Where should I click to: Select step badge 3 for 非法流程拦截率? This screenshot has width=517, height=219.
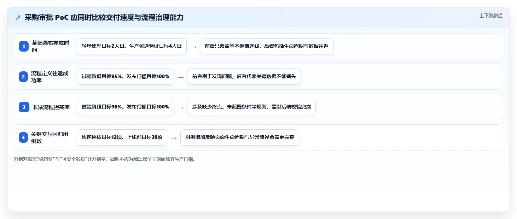tap(24, 107)
